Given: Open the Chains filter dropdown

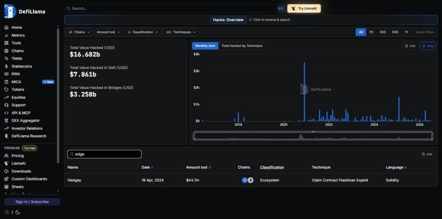Looking at the screenshot, I should coord(79,32).
